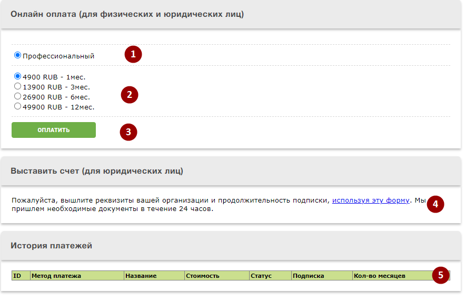This screenshot has height=301, width=465.
Task: Open the 'используя эту форму' link
Action: 370,200
